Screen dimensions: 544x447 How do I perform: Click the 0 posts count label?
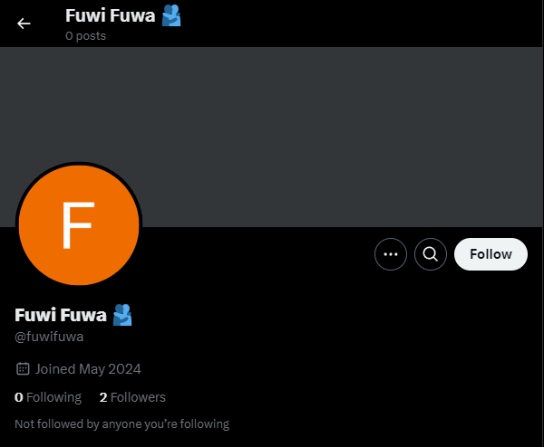pos(86,35)
